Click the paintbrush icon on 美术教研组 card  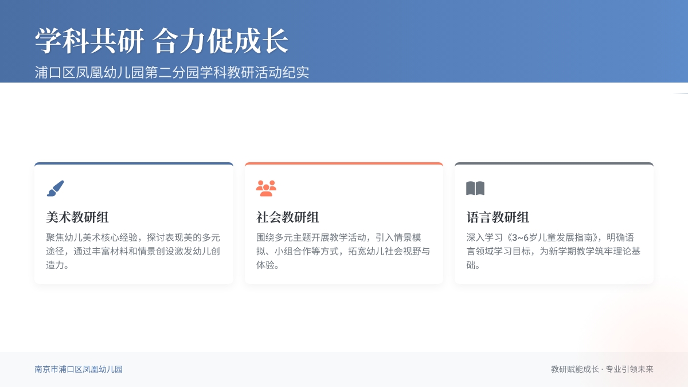(56, 188)
